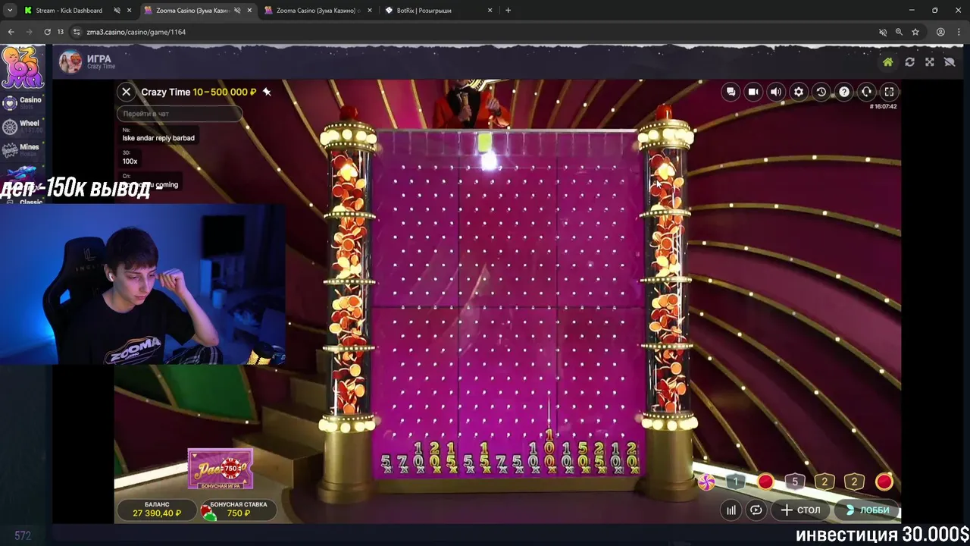Go to casino home via green house icon
Viewport: 970px width, 546px height.
888,62
